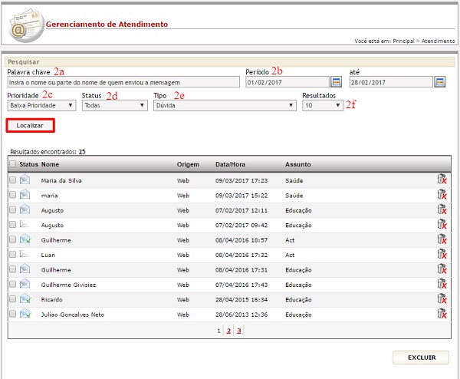Delete Guilherme Givisiez message via trash icon

(x=442, y=284)
